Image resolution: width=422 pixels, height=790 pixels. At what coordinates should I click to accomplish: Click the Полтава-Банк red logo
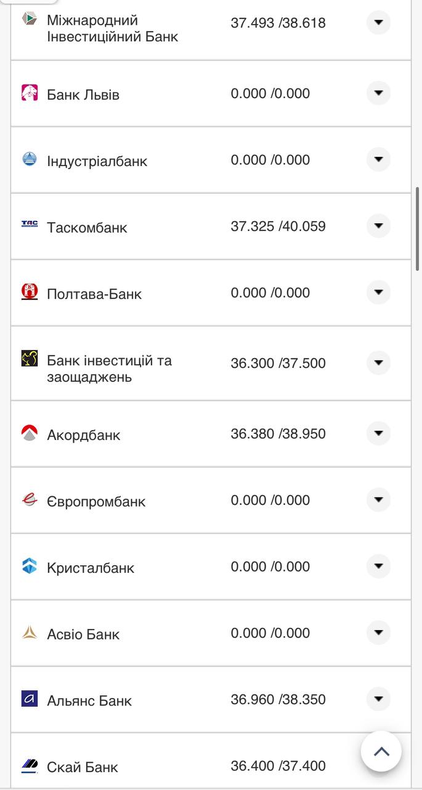pyautogui.click(x=30, y=292)
